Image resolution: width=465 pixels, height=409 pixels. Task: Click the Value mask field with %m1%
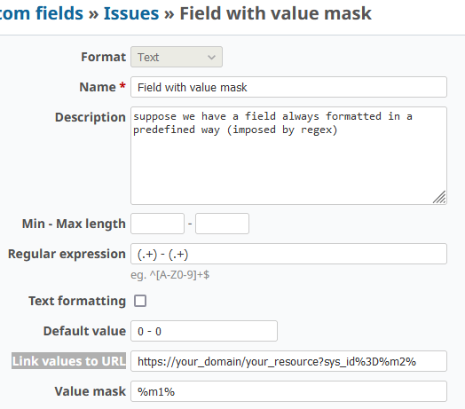pyautogui.click(x=288, y=391)
